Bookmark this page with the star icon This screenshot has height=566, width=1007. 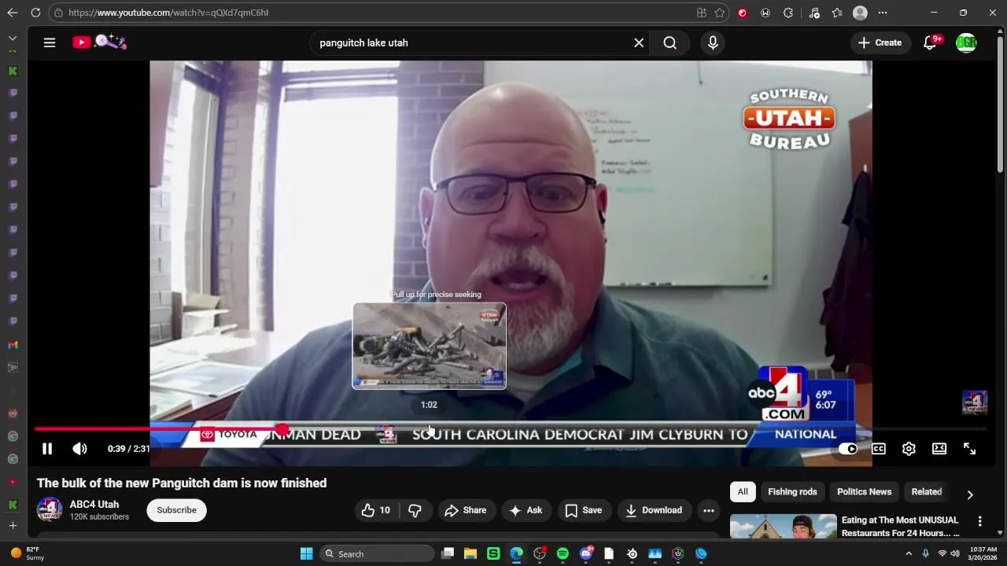719,13
